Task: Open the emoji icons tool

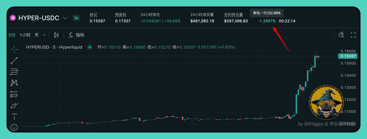Action: coord(14,127)
